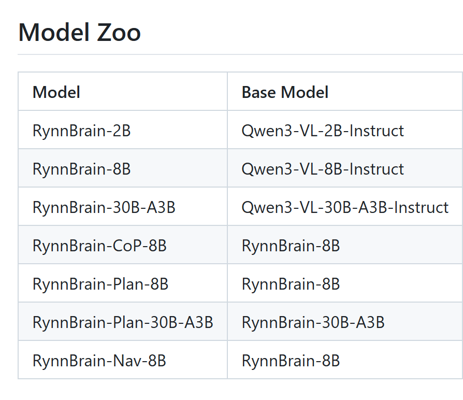The image size is (463, 400).
Task: Select the Qwen3-VL-8B-Instruct cell
Action: [322, 169]
